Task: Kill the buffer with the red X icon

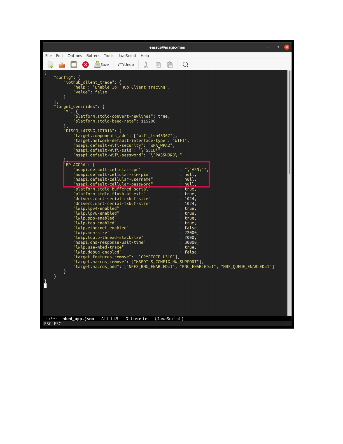Action: pyautogui.click(x=86, y=65)
